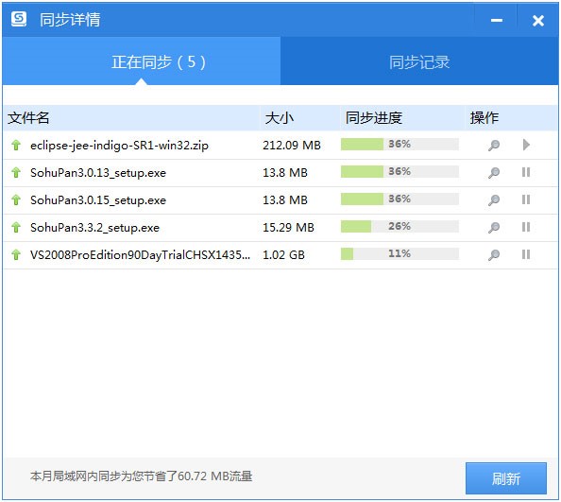Click size value 1.02 GB
This screenshot has height=502, width=561.
coord(283,254)
